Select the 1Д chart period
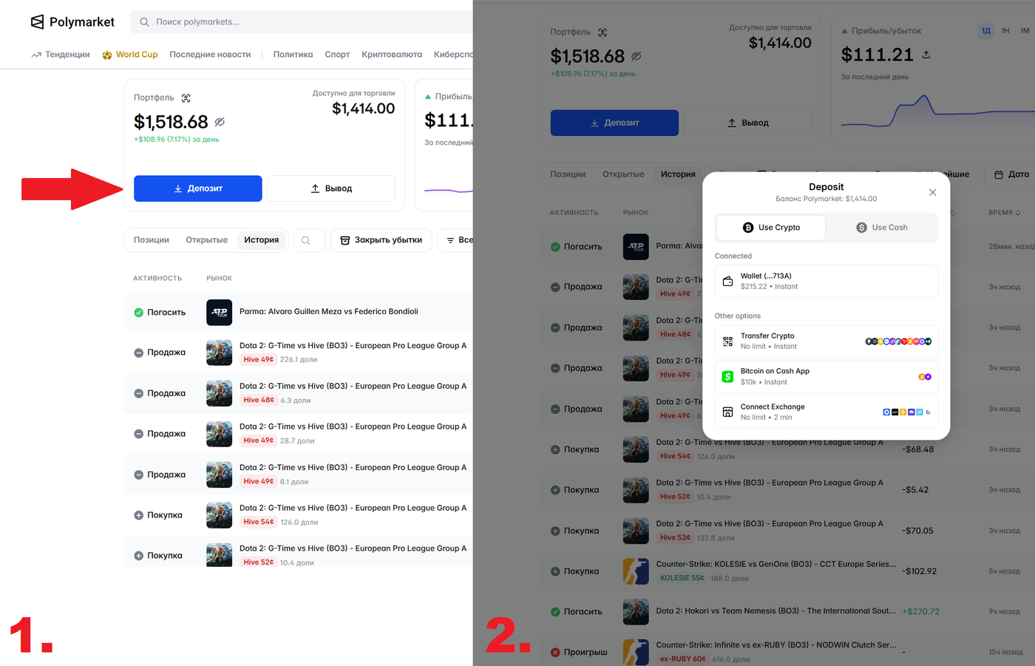1035x666 pixels. pos(986,31)
